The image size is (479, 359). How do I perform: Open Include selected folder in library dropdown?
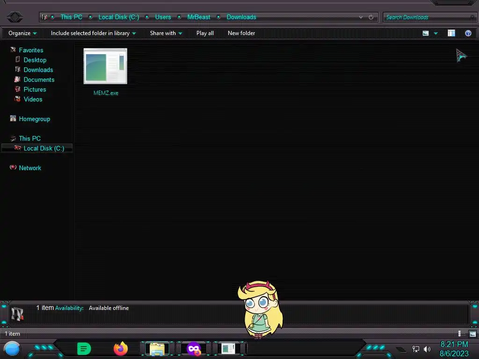coord(93,33)
